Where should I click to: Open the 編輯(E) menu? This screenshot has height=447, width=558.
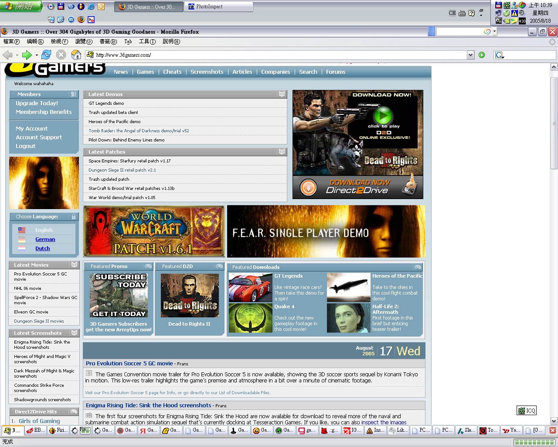[x=35, y=41]
